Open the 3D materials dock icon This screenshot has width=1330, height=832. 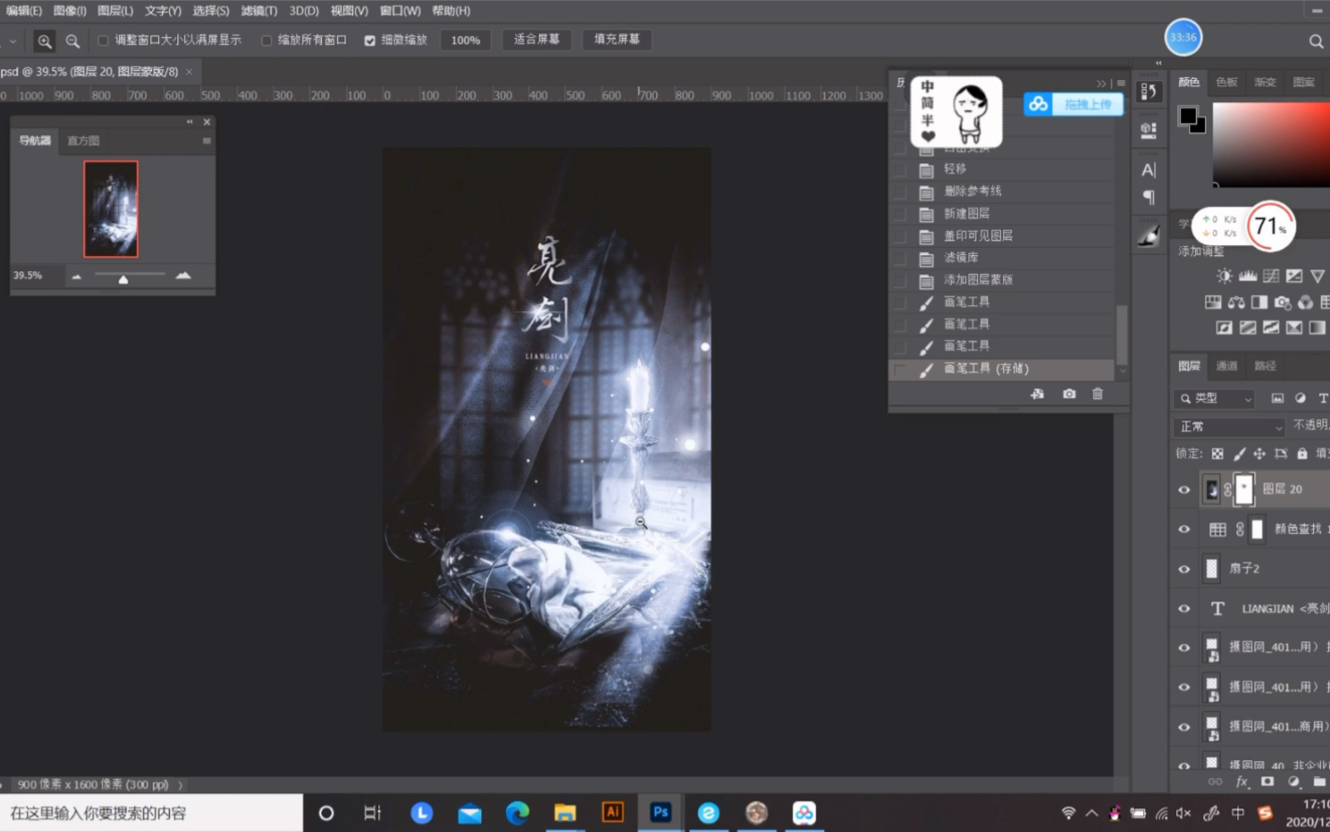tap(1148, 130)
